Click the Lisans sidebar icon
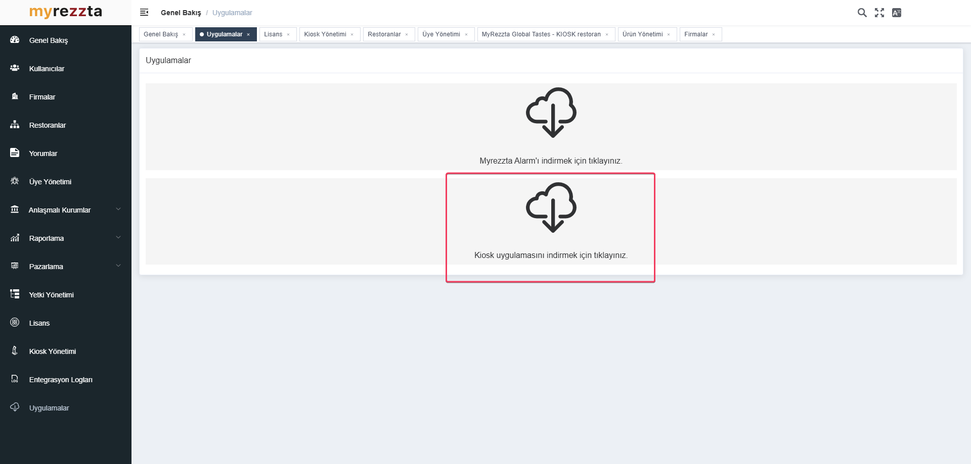The image size is (971, 464). [x=15, y=323]
